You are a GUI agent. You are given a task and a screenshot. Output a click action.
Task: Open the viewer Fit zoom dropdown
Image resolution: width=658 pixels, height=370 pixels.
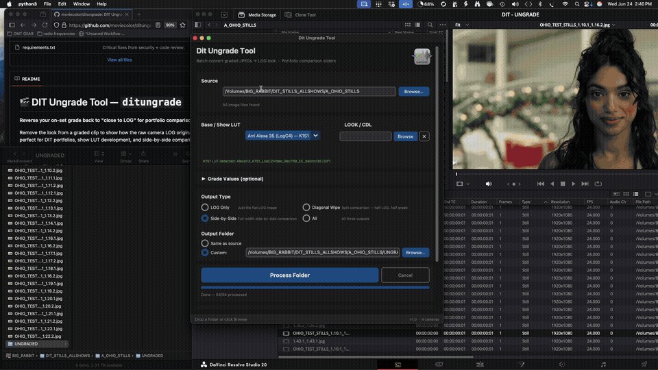click(461, 25)
